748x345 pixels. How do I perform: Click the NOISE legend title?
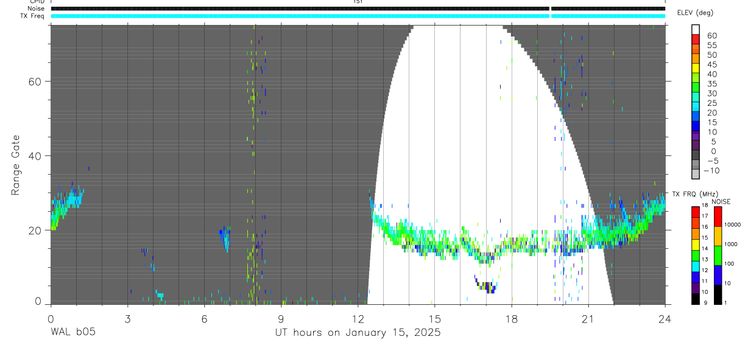(x=721, y=201)
